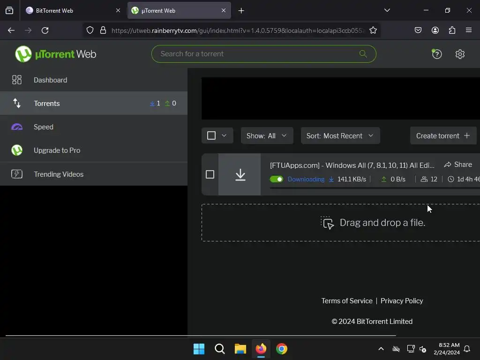Viewport: 480px width, 360px height.
Task: Click the network status tray icon
Action: 411,349
